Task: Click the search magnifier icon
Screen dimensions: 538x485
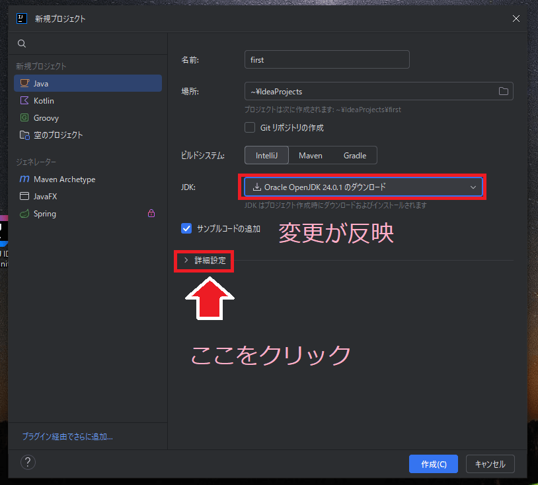Action: pyautogui.click(x=22, y=44)
